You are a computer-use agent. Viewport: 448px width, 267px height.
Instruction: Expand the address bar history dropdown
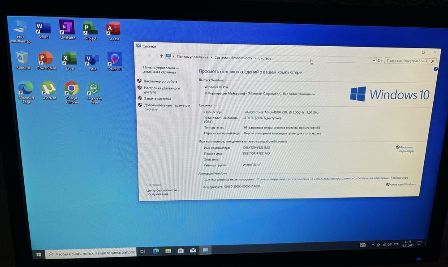374,60
